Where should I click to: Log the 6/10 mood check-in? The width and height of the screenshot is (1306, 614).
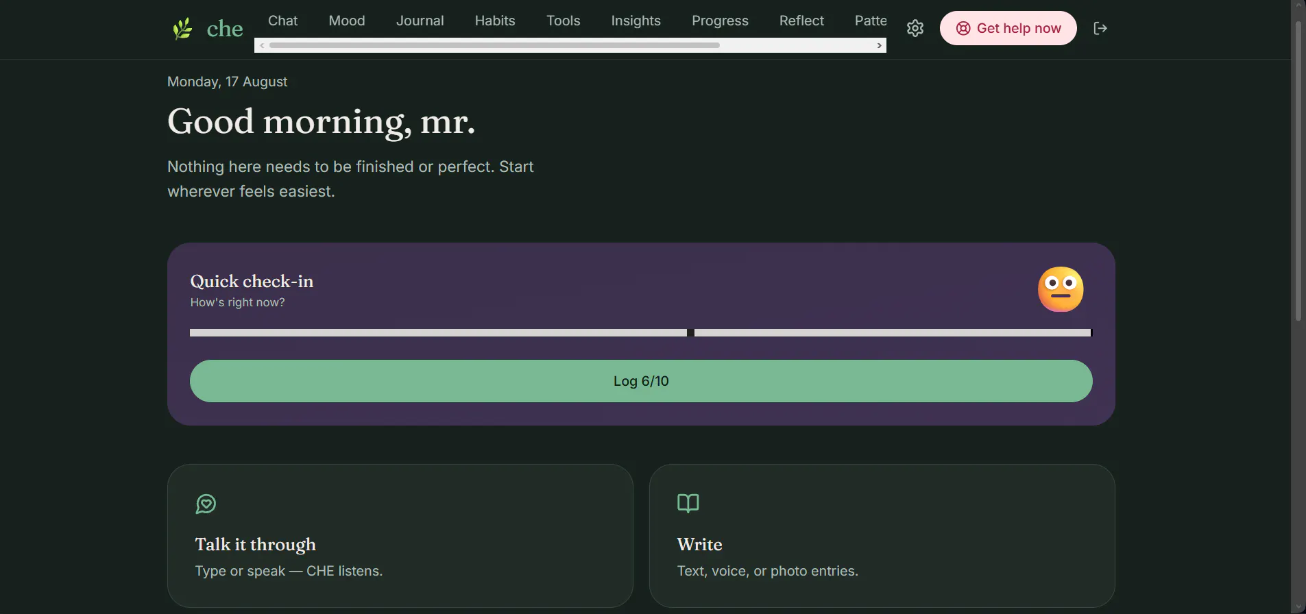[x=641, y=381]
